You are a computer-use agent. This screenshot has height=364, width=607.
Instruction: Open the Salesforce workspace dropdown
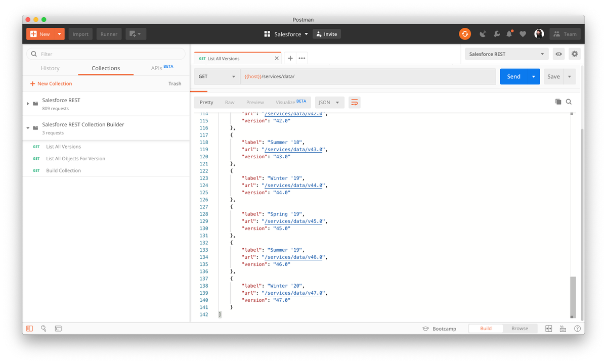coord(286,34)
